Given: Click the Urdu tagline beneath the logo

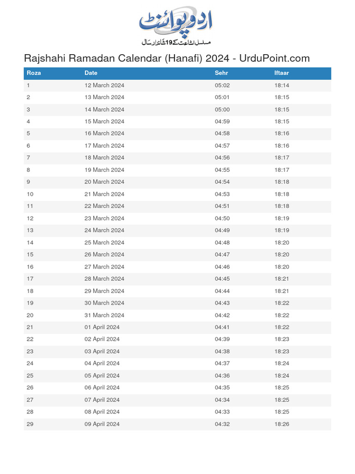Looking at the screenshot, I should (176, 42).
